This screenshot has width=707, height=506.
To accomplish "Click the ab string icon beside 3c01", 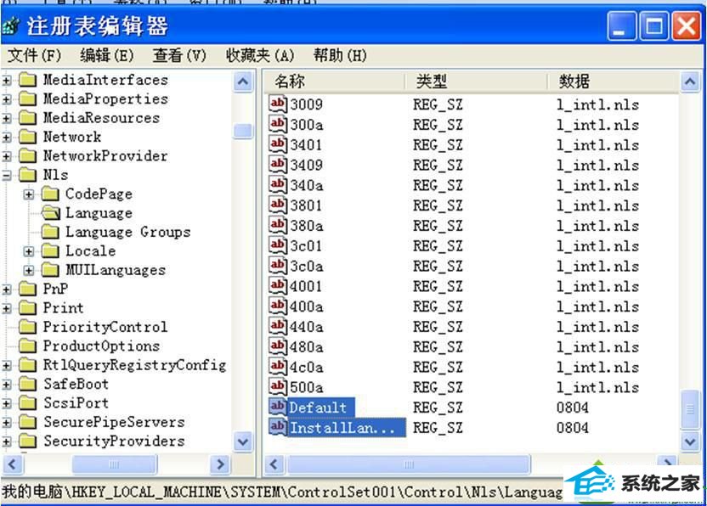I will coord(278,245).
